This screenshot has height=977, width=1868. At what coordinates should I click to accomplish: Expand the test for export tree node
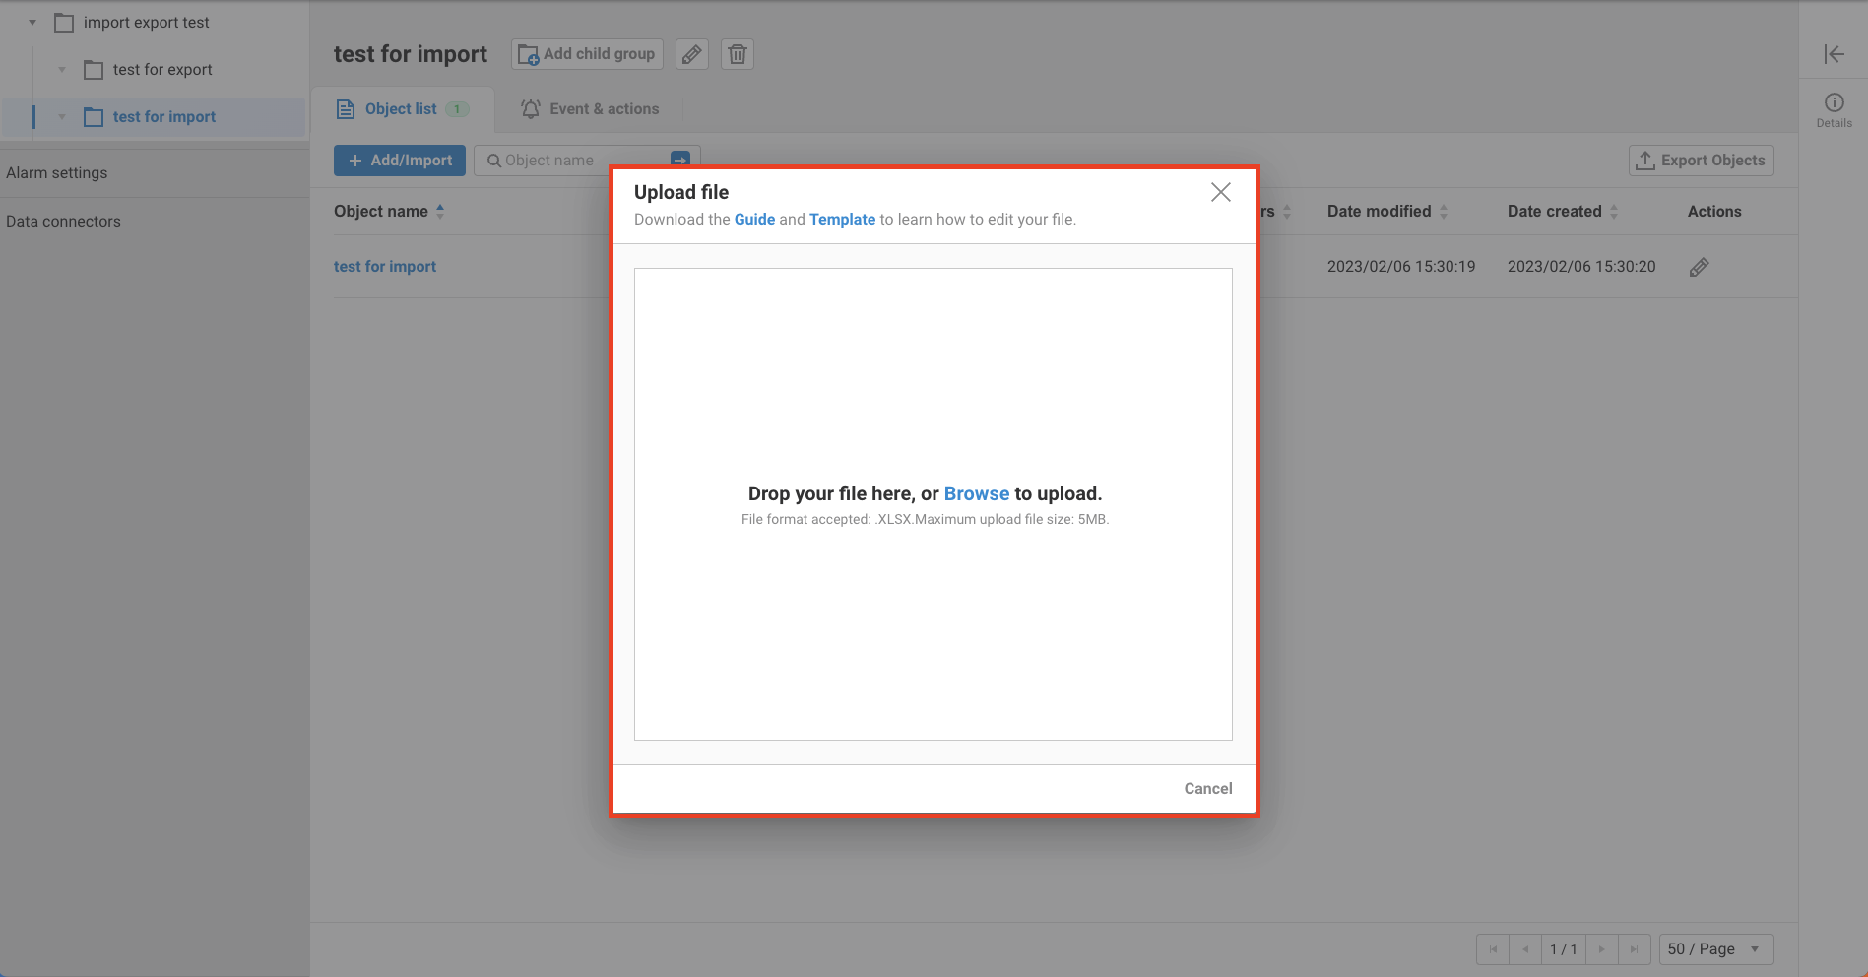62,70
